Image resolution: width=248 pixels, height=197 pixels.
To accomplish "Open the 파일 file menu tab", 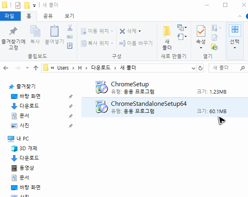I will [9, 16].
